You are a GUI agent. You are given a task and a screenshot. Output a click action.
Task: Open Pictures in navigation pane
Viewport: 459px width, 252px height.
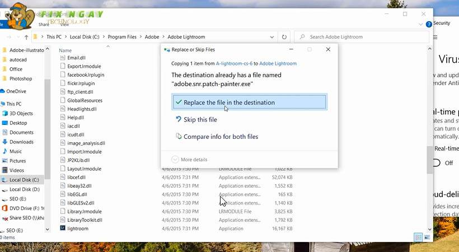[x=17, y=161]
